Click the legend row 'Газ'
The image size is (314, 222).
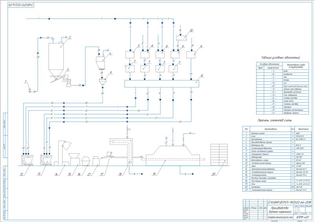pyautogui.click(x=283, y=83)
